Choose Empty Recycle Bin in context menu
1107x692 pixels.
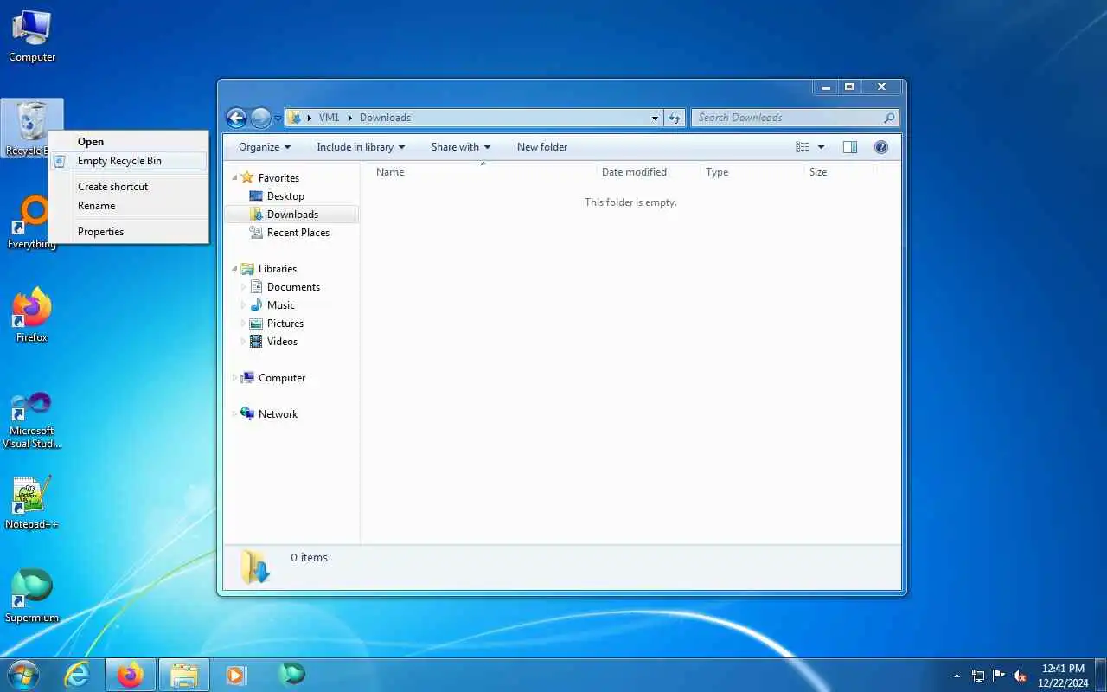point(128,161)
